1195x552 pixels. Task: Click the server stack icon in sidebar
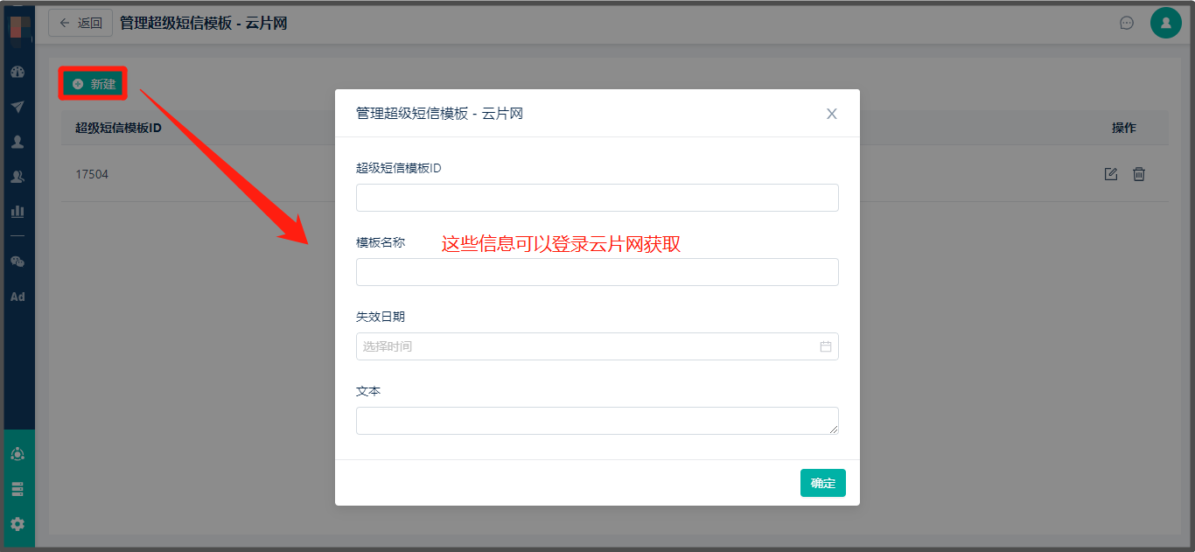pyautogui.click(x=17, y=489)
